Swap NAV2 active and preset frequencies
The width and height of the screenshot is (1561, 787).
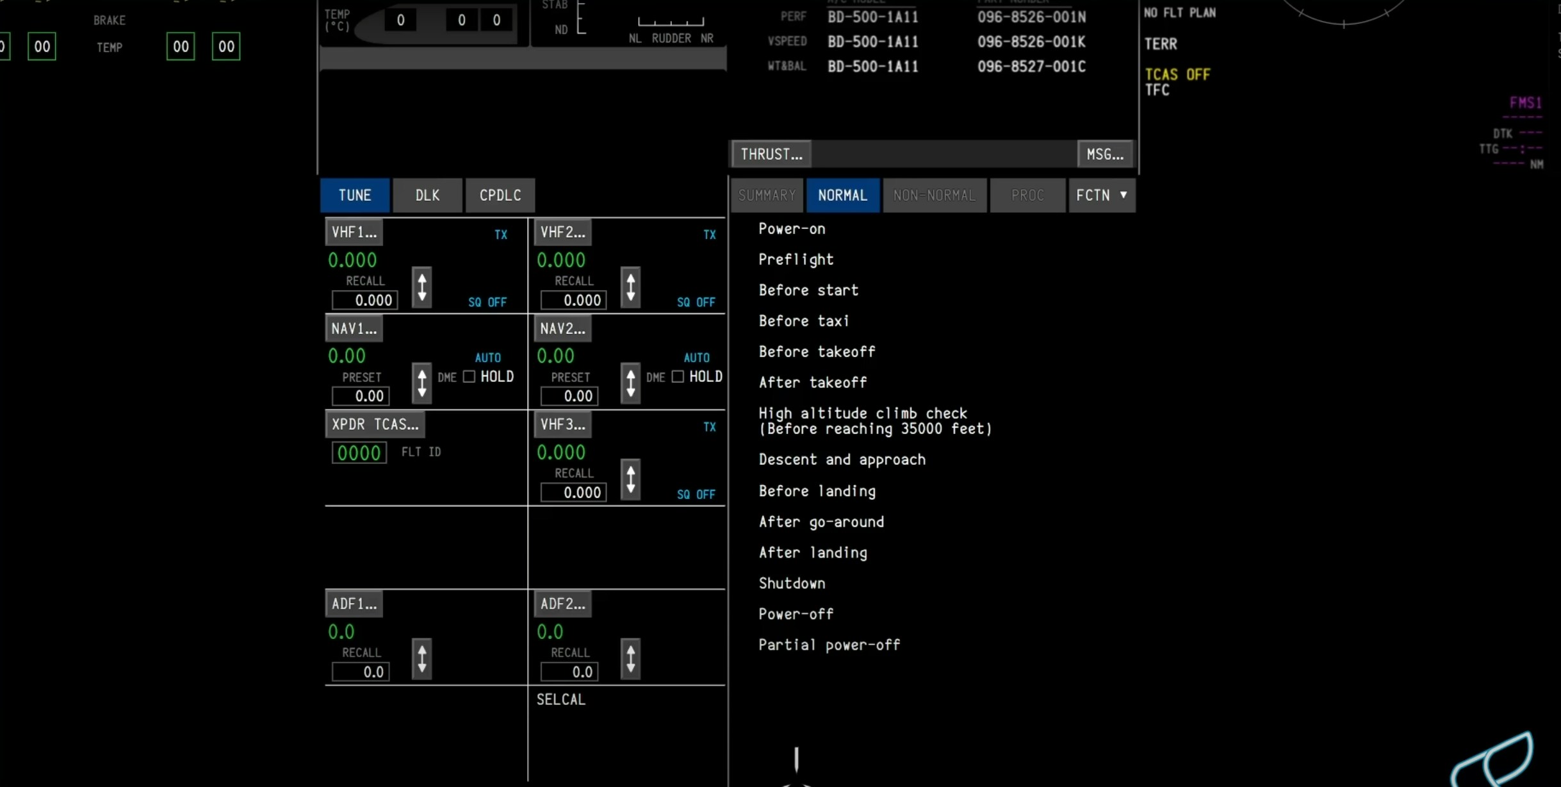click(630, 383)
